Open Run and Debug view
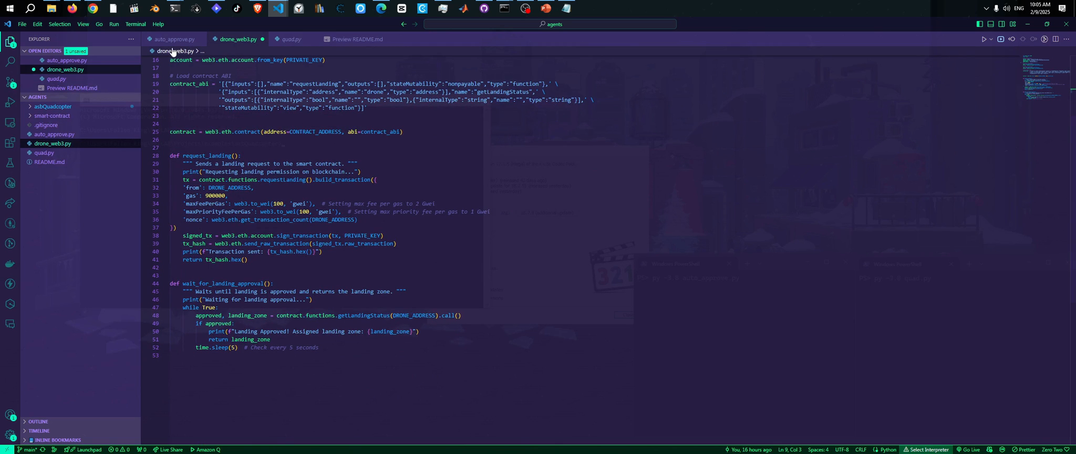 pos(10,102)
